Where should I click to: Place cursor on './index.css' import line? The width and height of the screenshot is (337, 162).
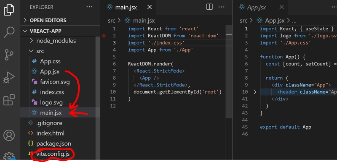click(156, 43)
